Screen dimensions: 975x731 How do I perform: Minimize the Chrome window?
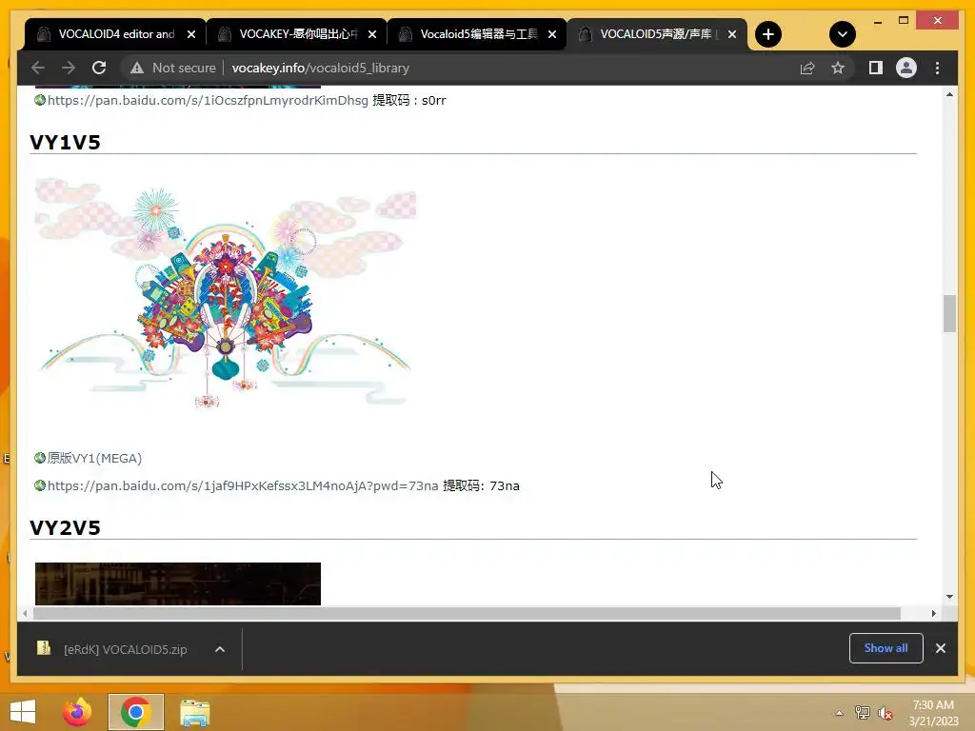click(x=877, y=21)
